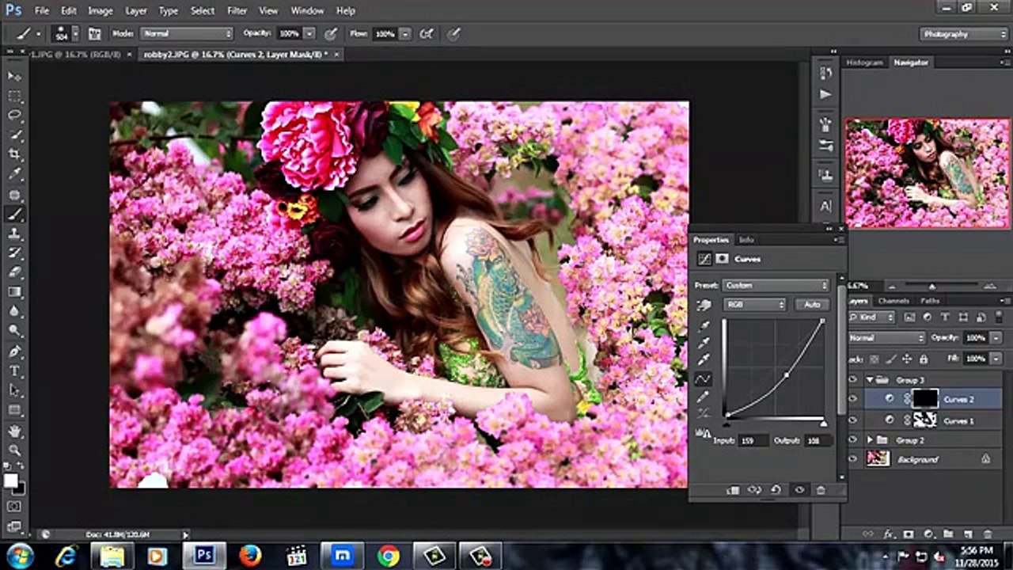1013x570 pixels.
Task: Select the Curves 2 layer mask thumbnail
Action: (x=924, y=399)
